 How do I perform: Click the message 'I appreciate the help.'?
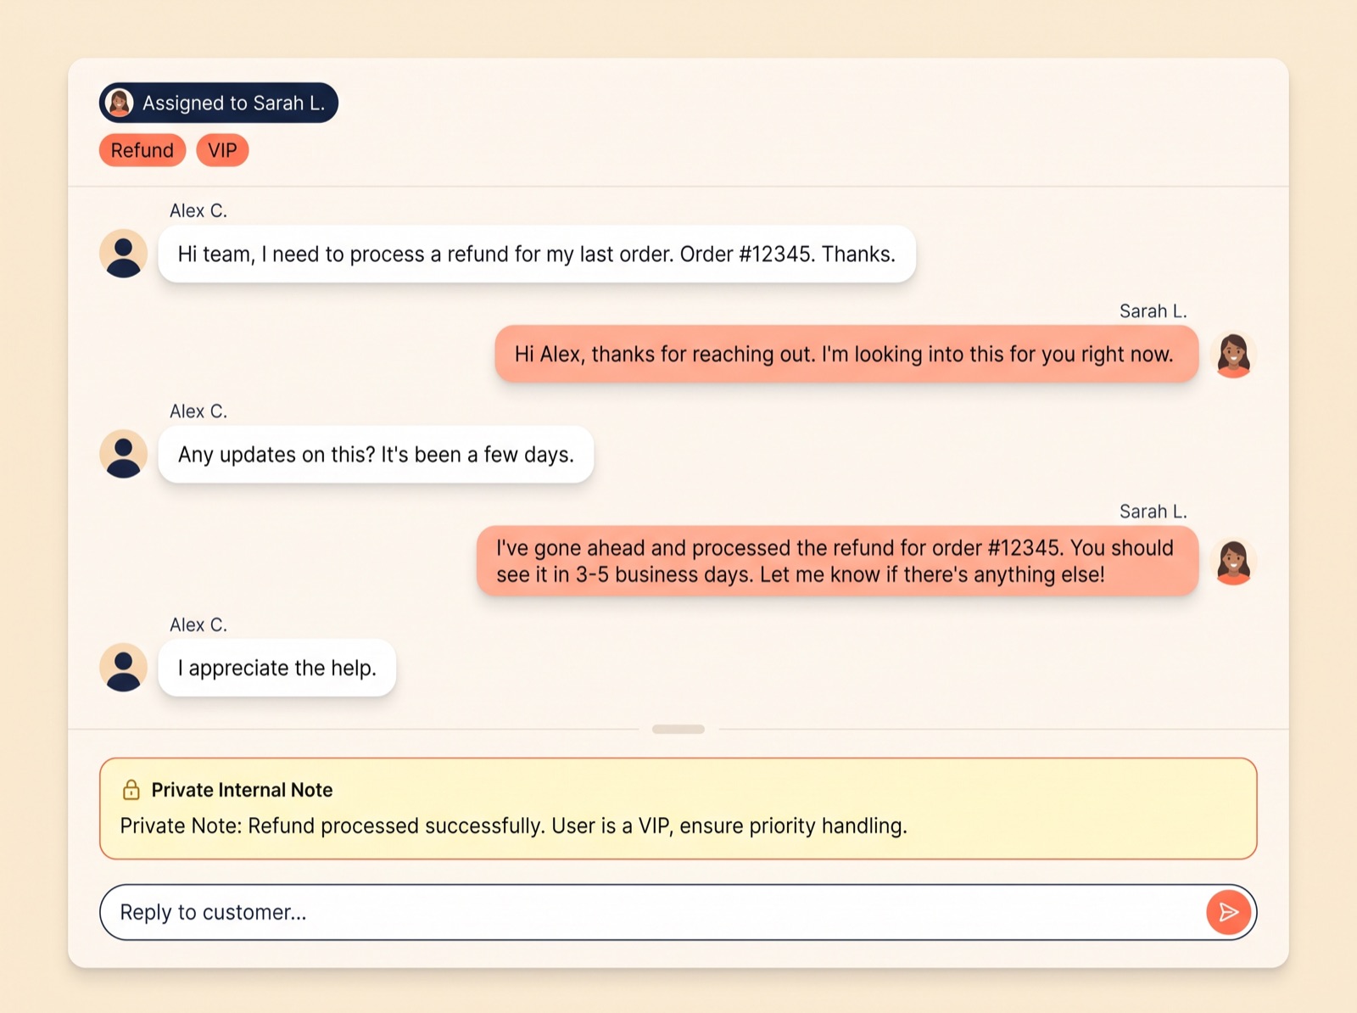tap(277, 668)
